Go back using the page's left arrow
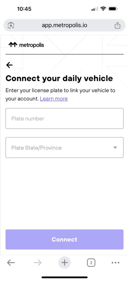This screenshot has width=129, height=281. [9, 65]
